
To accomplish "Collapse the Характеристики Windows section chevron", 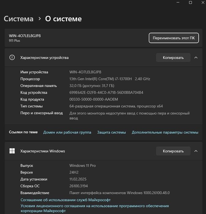I will point(196,151).
